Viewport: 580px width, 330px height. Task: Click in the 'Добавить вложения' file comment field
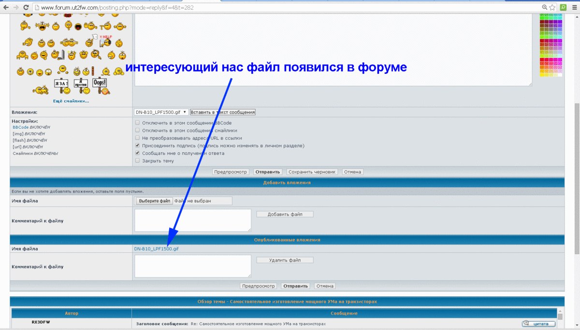[193, 220]
